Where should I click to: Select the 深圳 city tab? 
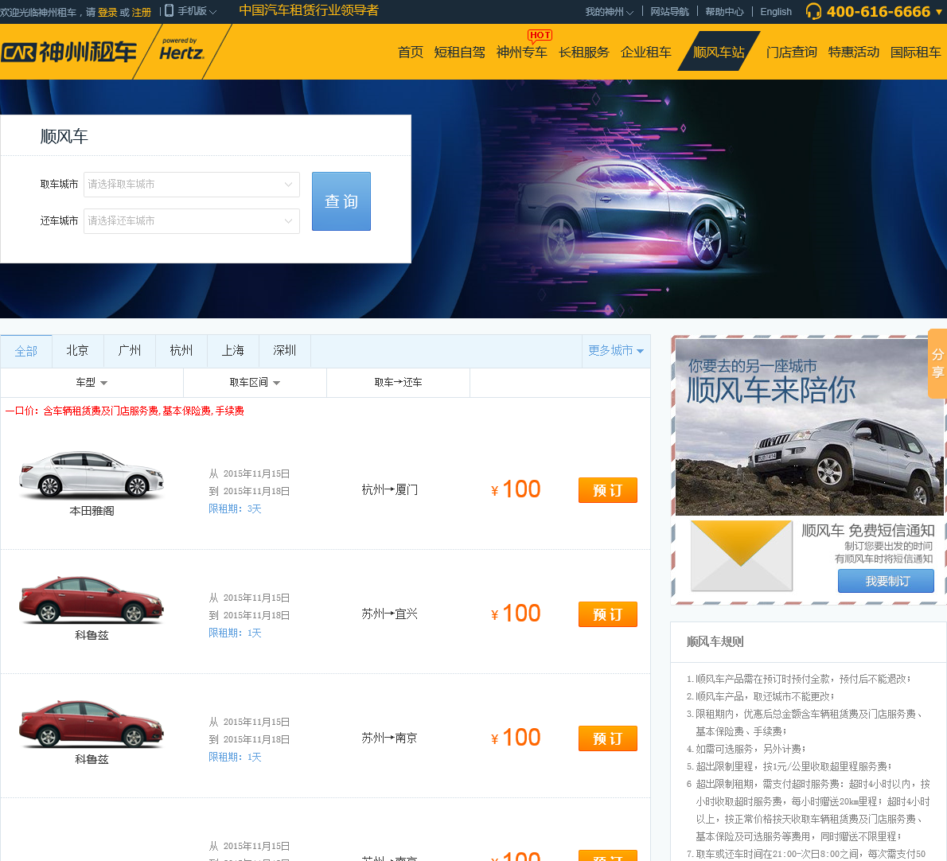[x=284, y=351]
